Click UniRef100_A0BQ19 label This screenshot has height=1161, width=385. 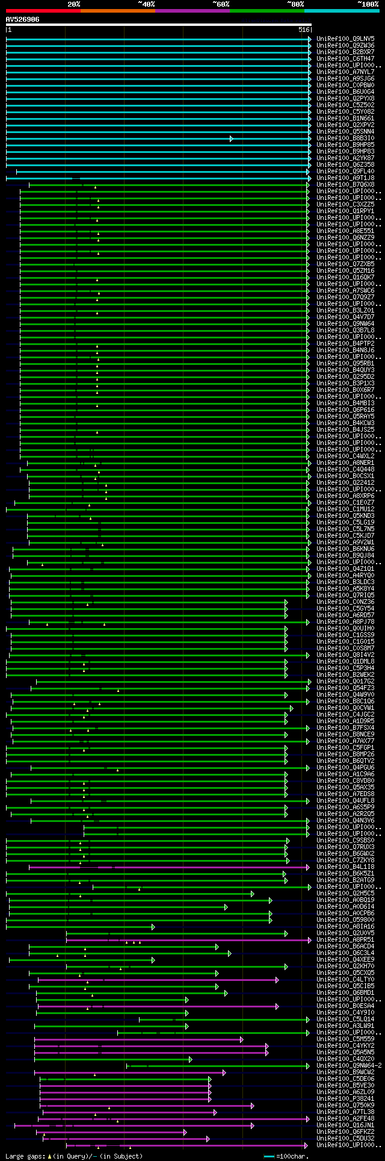coord(345,900)
